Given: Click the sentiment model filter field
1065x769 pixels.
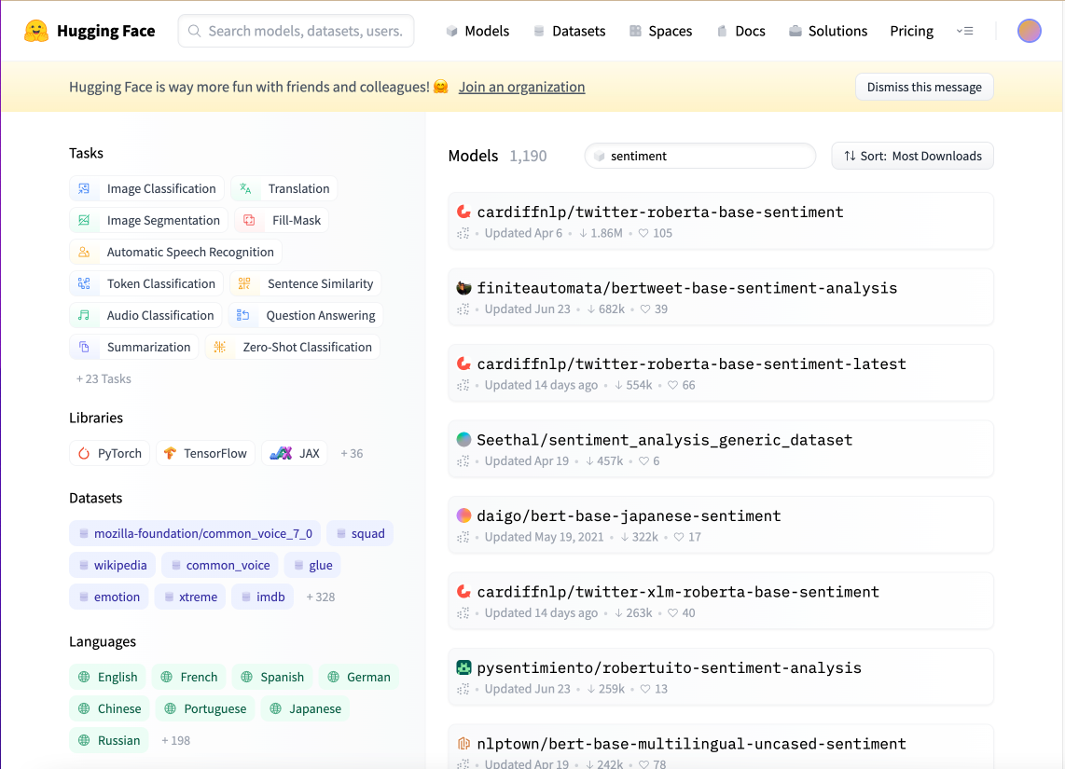Looking at the screenshot, I should pyautogui.click(x=699, y=156).
